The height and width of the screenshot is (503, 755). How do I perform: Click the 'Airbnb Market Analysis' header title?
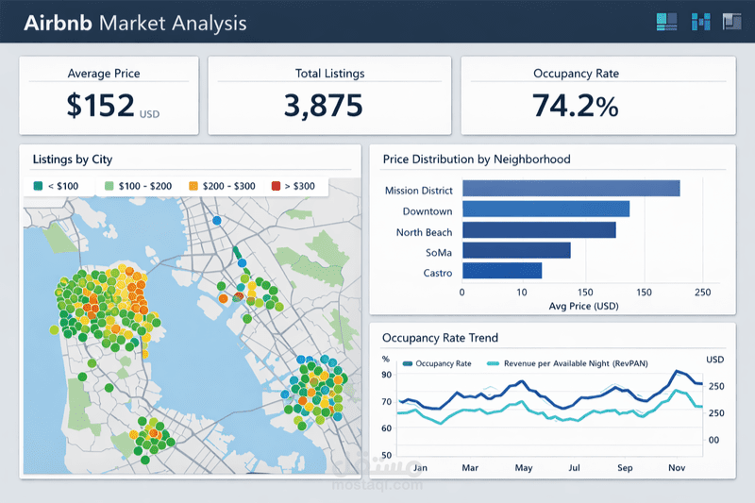(135, 23)
